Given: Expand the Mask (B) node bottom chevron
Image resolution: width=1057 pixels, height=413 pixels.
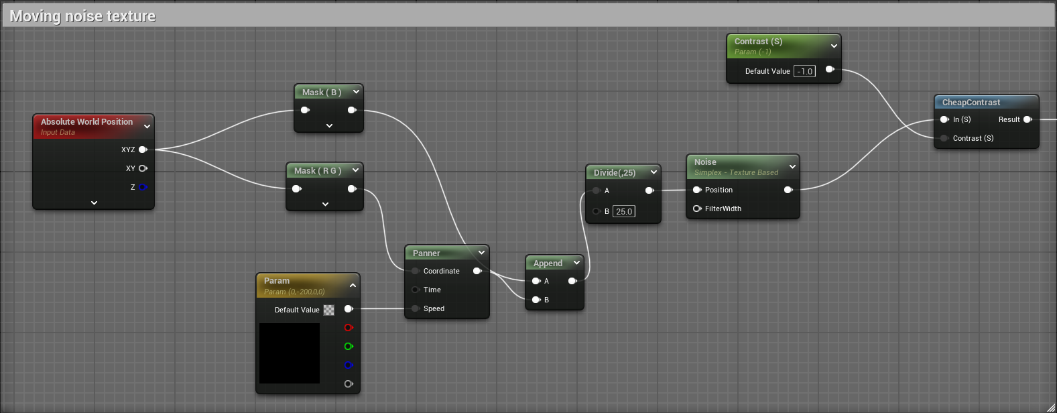Looking at the screenshot, I should tap(329, 126).
